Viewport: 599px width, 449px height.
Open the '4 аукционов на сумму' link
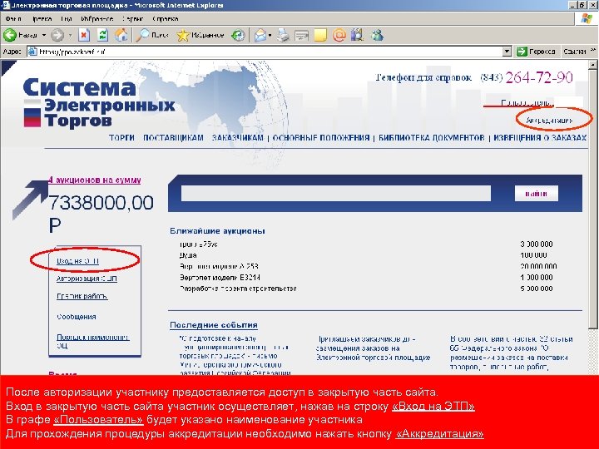coord(95,180)
